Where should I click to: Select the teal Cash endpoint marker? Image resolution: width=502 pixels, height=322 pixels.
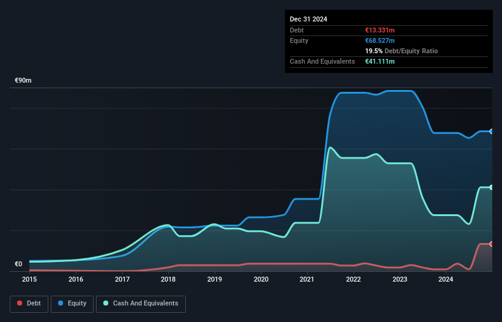492,187
